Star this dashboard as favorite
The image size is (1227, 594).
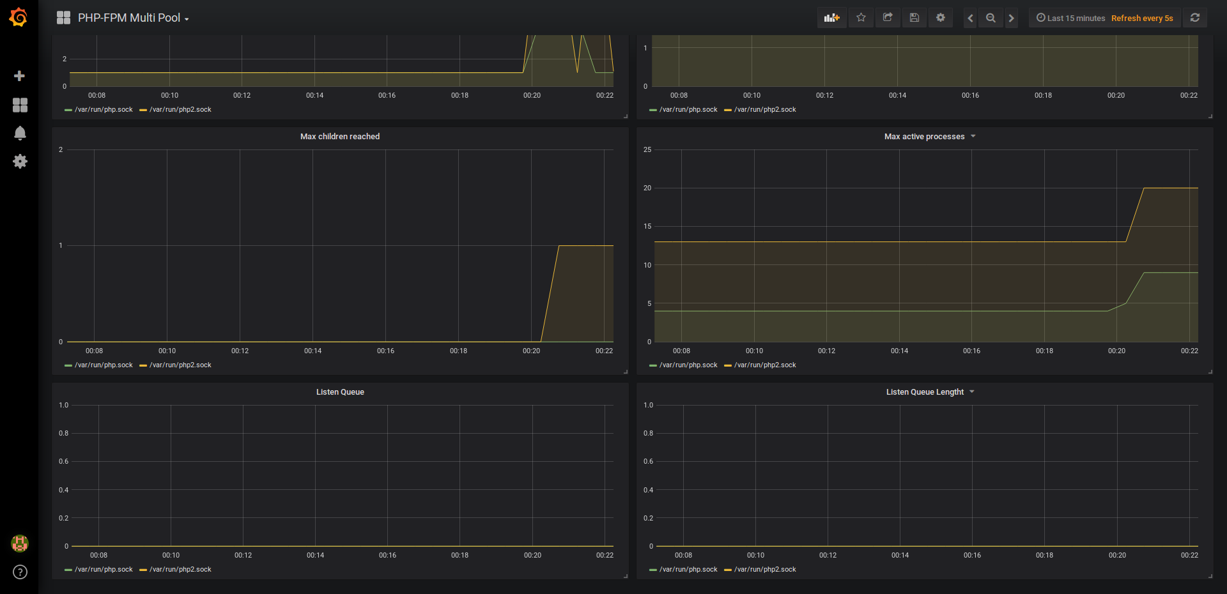coord(861,18)
